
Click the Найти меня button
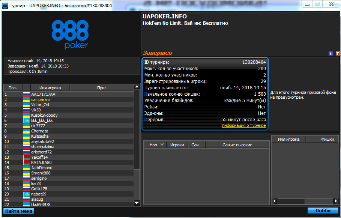19,211
